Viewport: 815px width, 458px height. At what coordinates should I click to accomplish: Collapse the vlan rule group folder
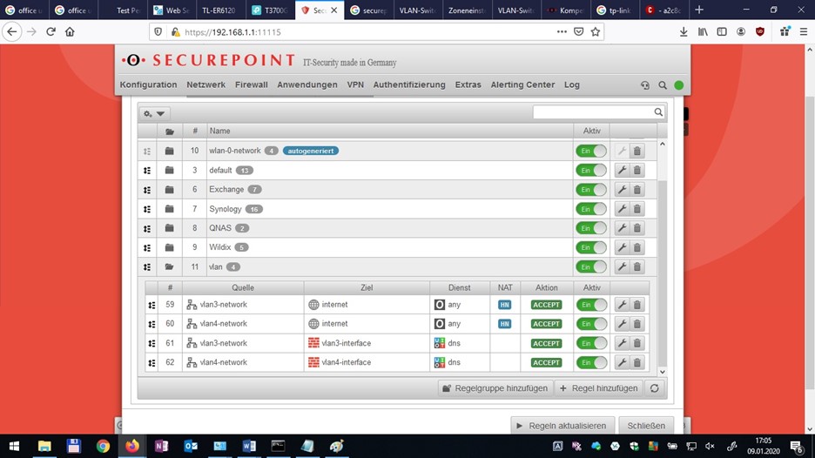170,267
